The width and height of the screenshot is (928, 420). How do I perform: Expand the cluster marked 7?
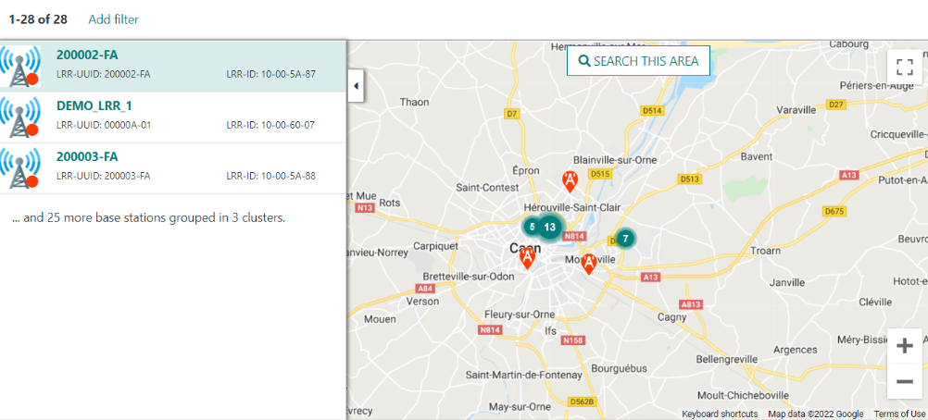625,239
